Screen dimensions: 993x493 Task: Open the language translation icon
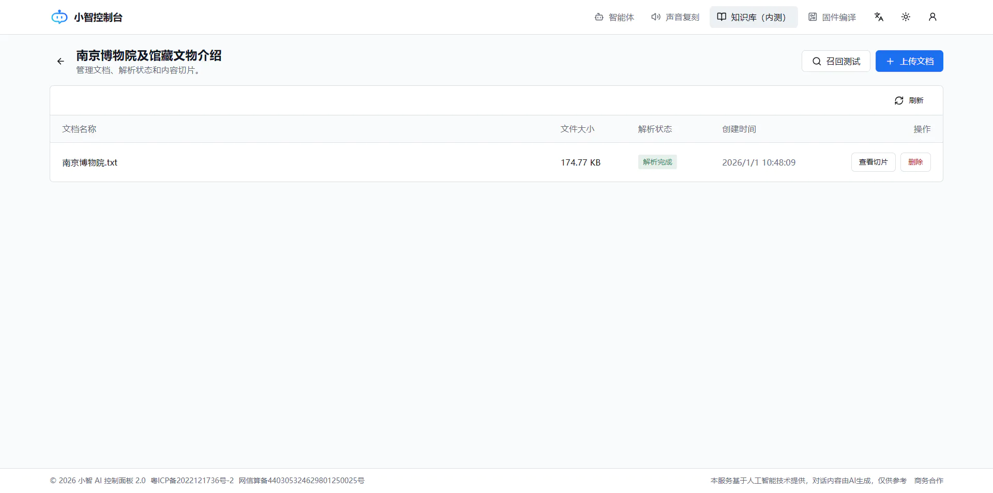pos(879,17)
